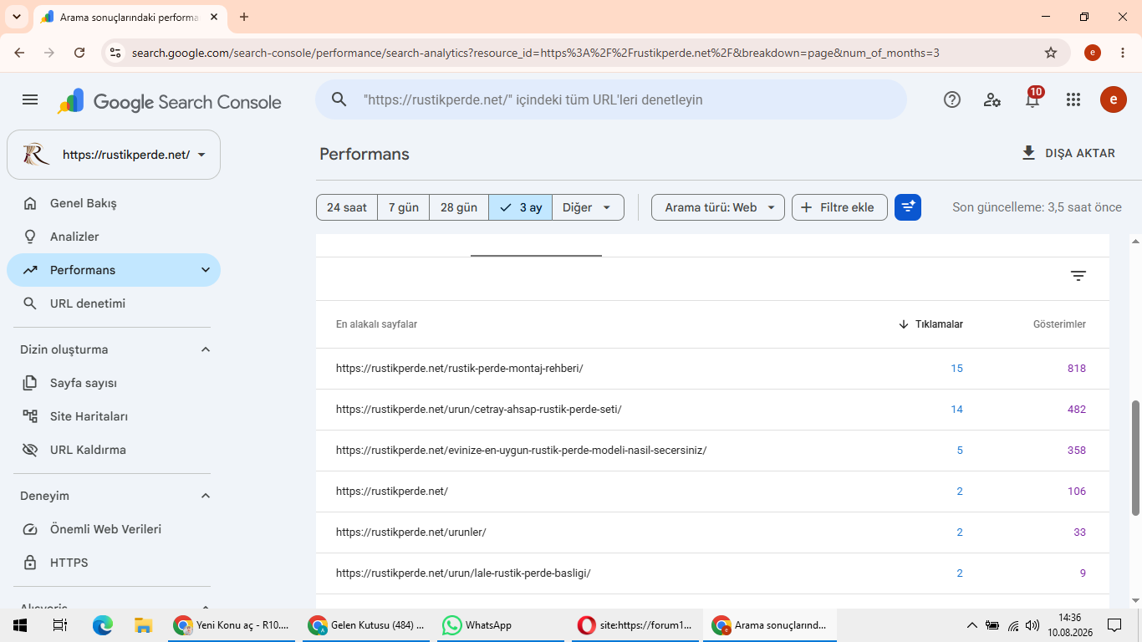The image size is (1142, 642).
Task: Open the Google account avatar in Search Console
Action: coord(1114,100)
